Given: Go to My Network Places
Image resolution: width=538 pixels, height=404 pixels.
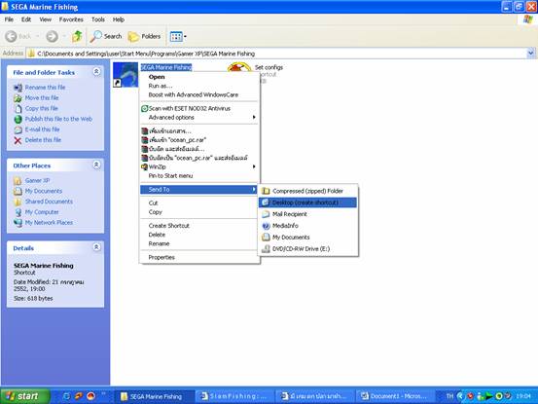Looking at the screenshot, I should click(49, 222).
